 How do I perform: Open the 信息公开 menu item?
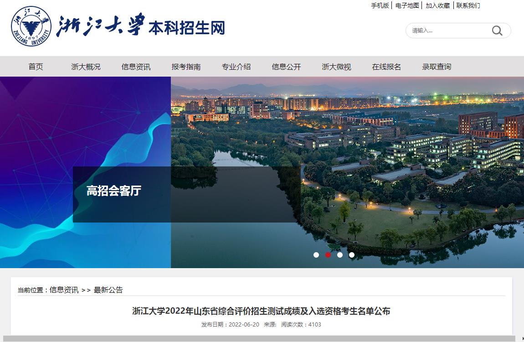point(287,67)
